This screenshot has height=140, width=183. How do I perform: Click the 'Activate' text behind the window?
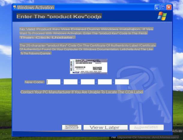click(x=177, y=131)
